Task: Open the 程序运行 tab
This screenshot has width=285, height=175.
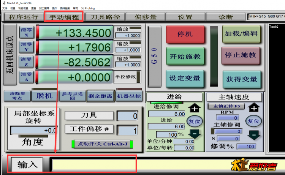Action: coord(24,17)
